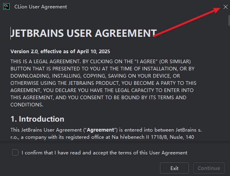Click the Continue button
The height and width of the screenshot is (176, 230).
pos(209,168)
